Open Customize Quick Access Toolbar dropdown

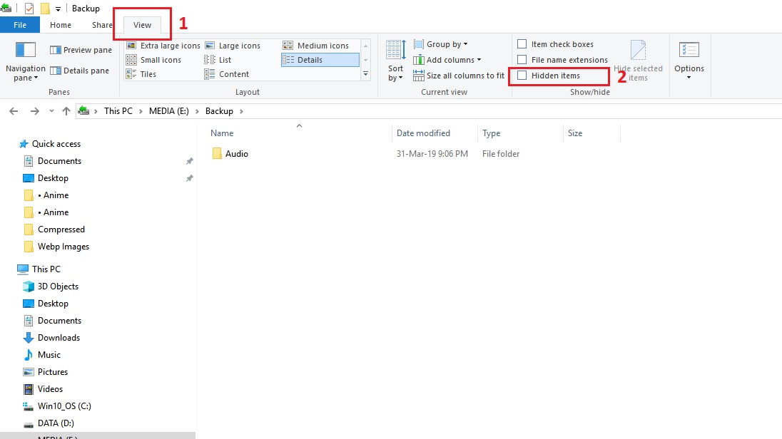[58, 9]
